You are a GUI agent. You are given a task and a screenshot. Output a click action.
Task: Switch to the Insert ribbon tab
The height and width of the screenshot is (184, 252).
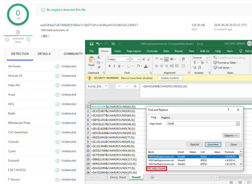(x=117, y=51)
